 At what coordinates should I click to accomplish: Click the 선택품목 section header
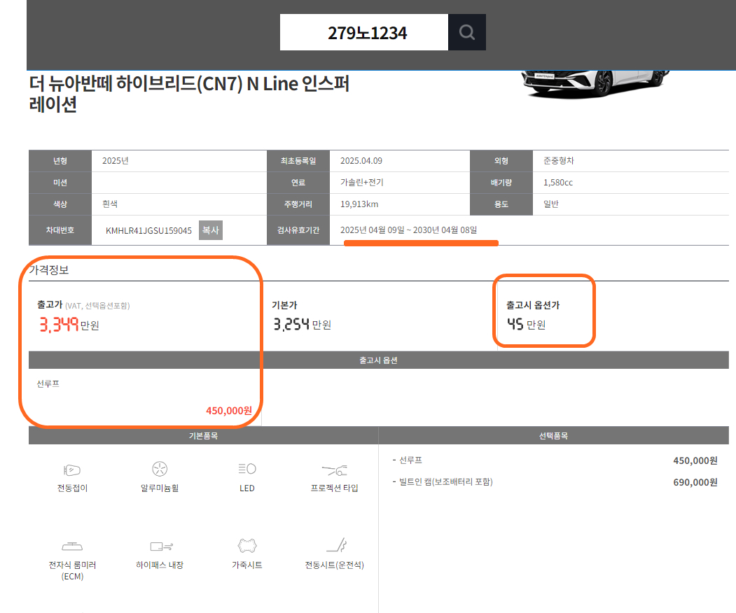(553, 436)
